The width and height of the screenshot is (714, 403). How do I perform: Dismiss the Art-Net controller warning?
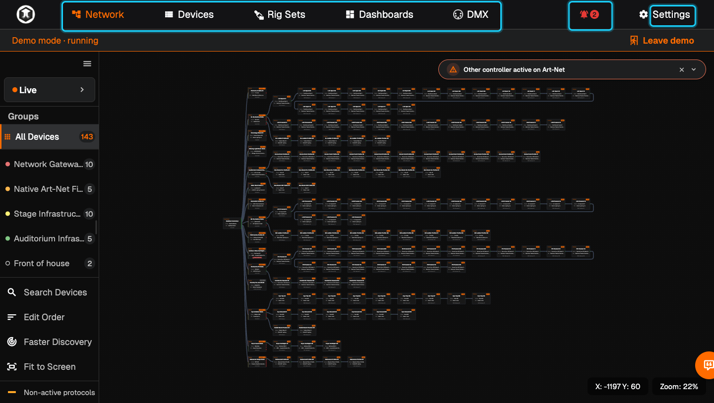[682, 70]
